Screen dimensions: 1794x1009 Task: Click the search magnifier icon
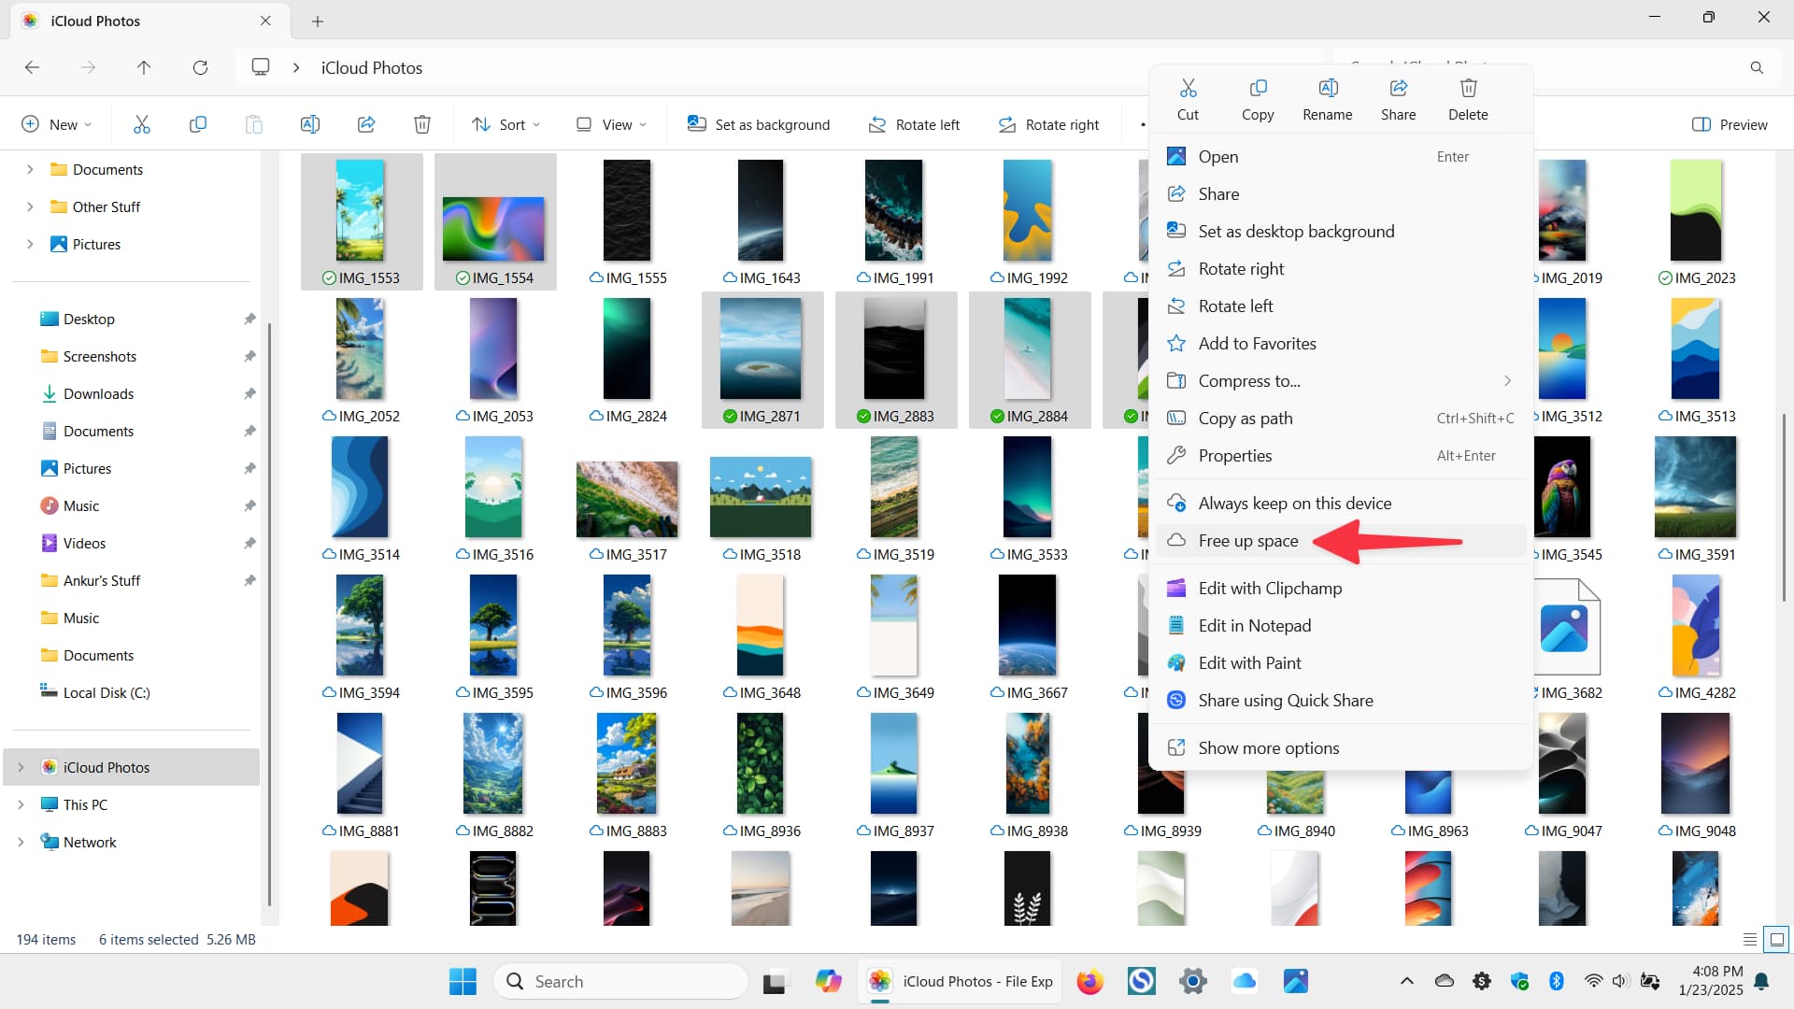pos(1757,67)
